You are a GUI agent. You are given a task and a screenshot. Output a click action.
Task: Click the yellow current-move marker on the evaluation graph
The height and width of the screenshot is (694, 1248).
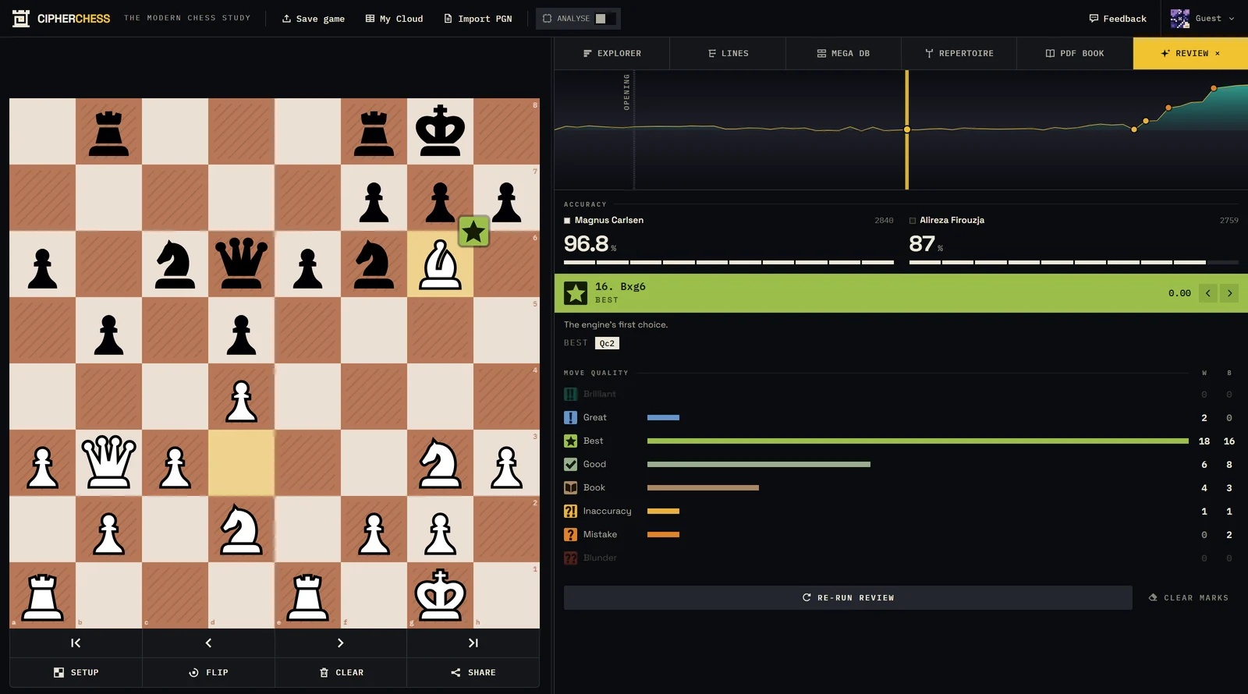pyautogui.click(x=907, y=129)
